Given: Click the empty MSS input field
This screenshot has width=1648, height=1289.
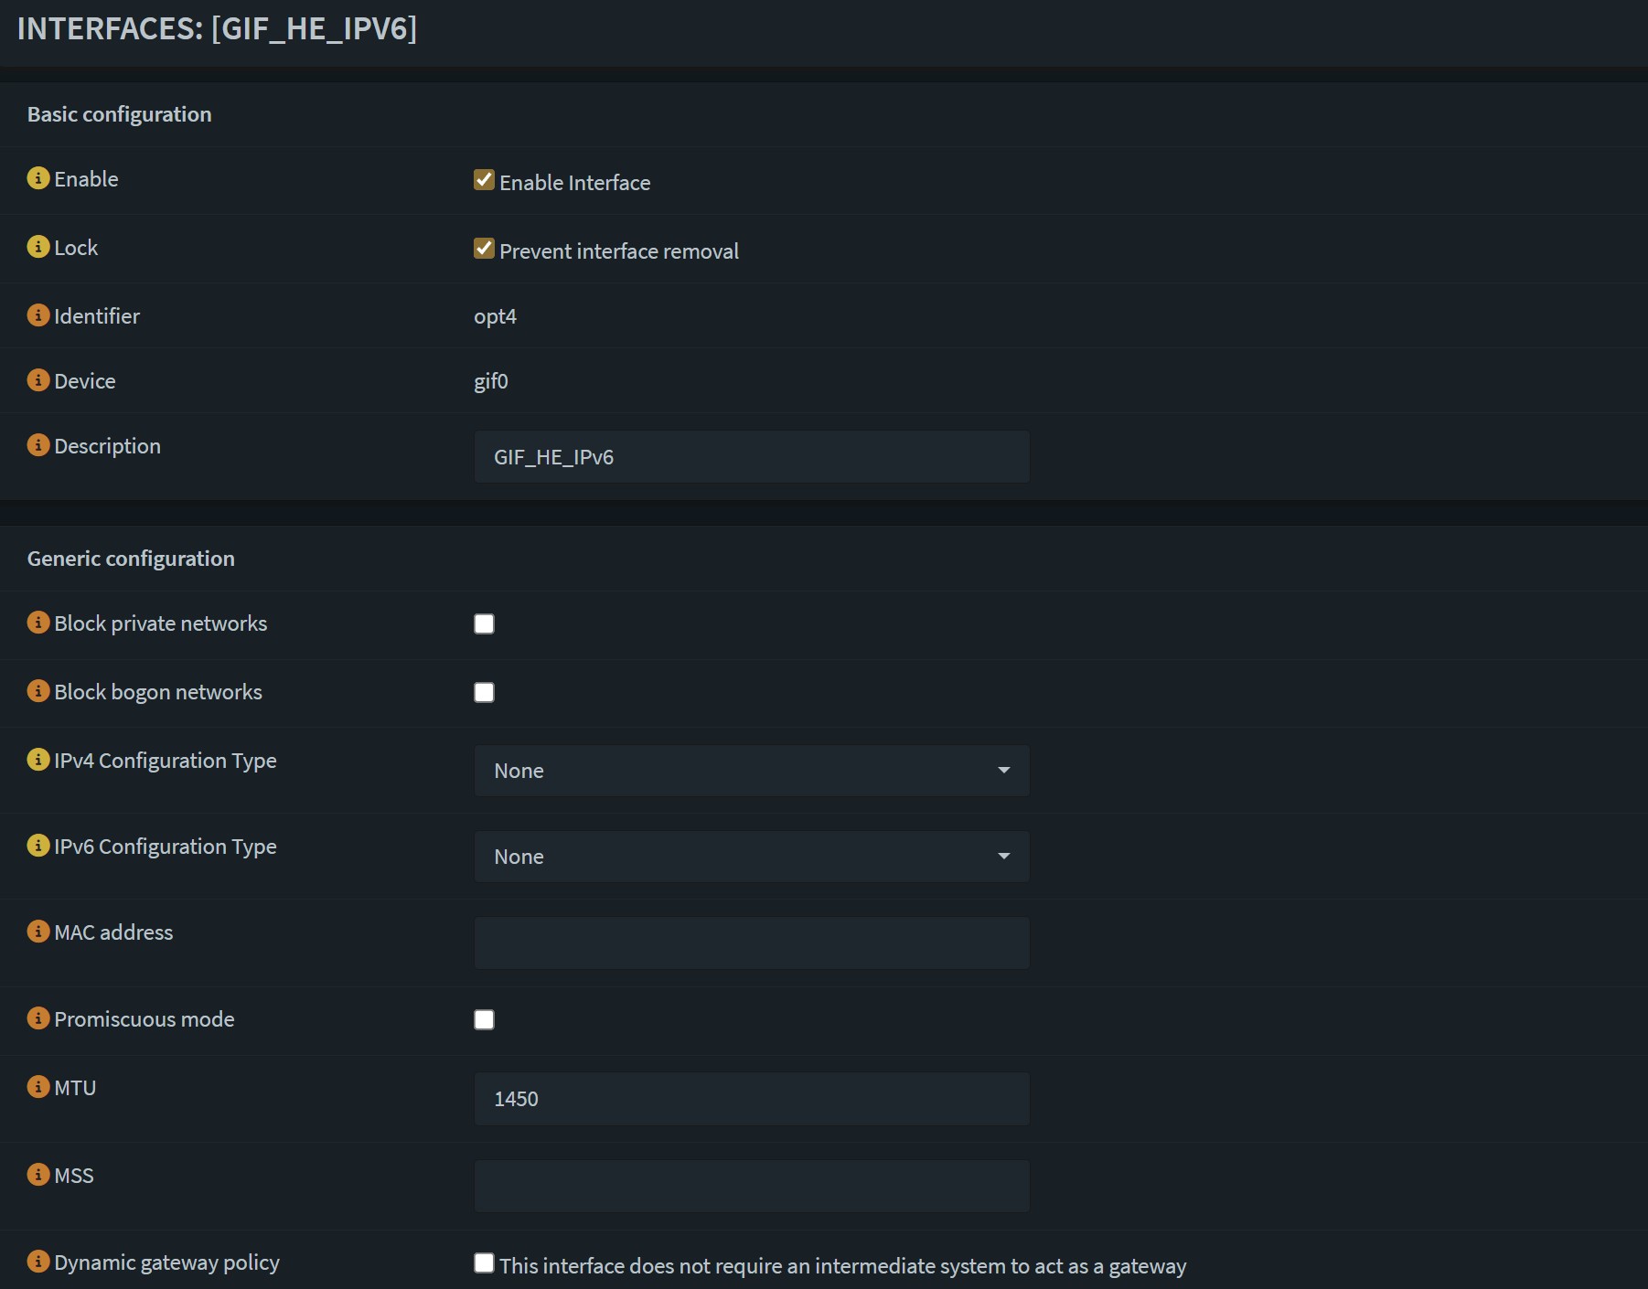Looking at the screenshot, I should [x=751, y=1187].
